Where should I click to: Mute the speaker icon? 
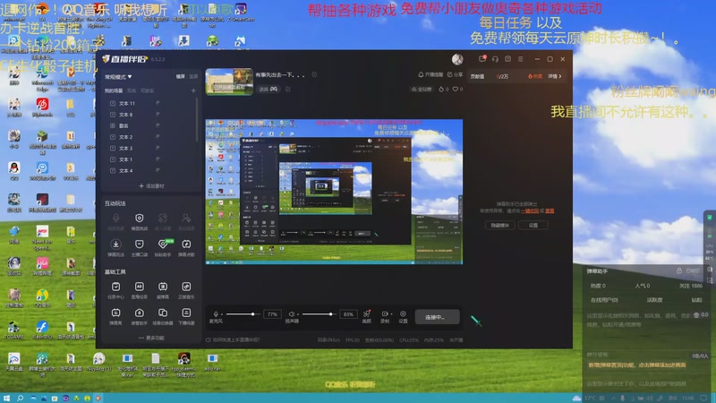click(x=292, y=314)
